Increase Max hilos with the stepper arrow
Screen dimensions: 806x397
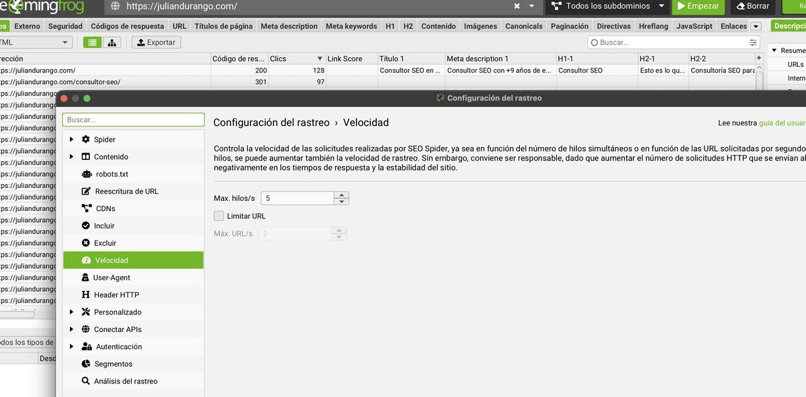[341, 195]
